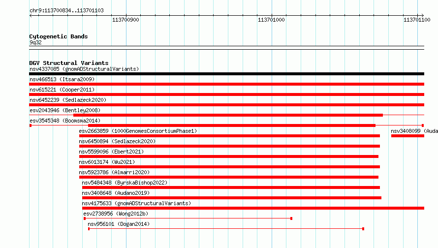
Task: Click the red bar under nsv5484348
Action: tap(231, 187)
